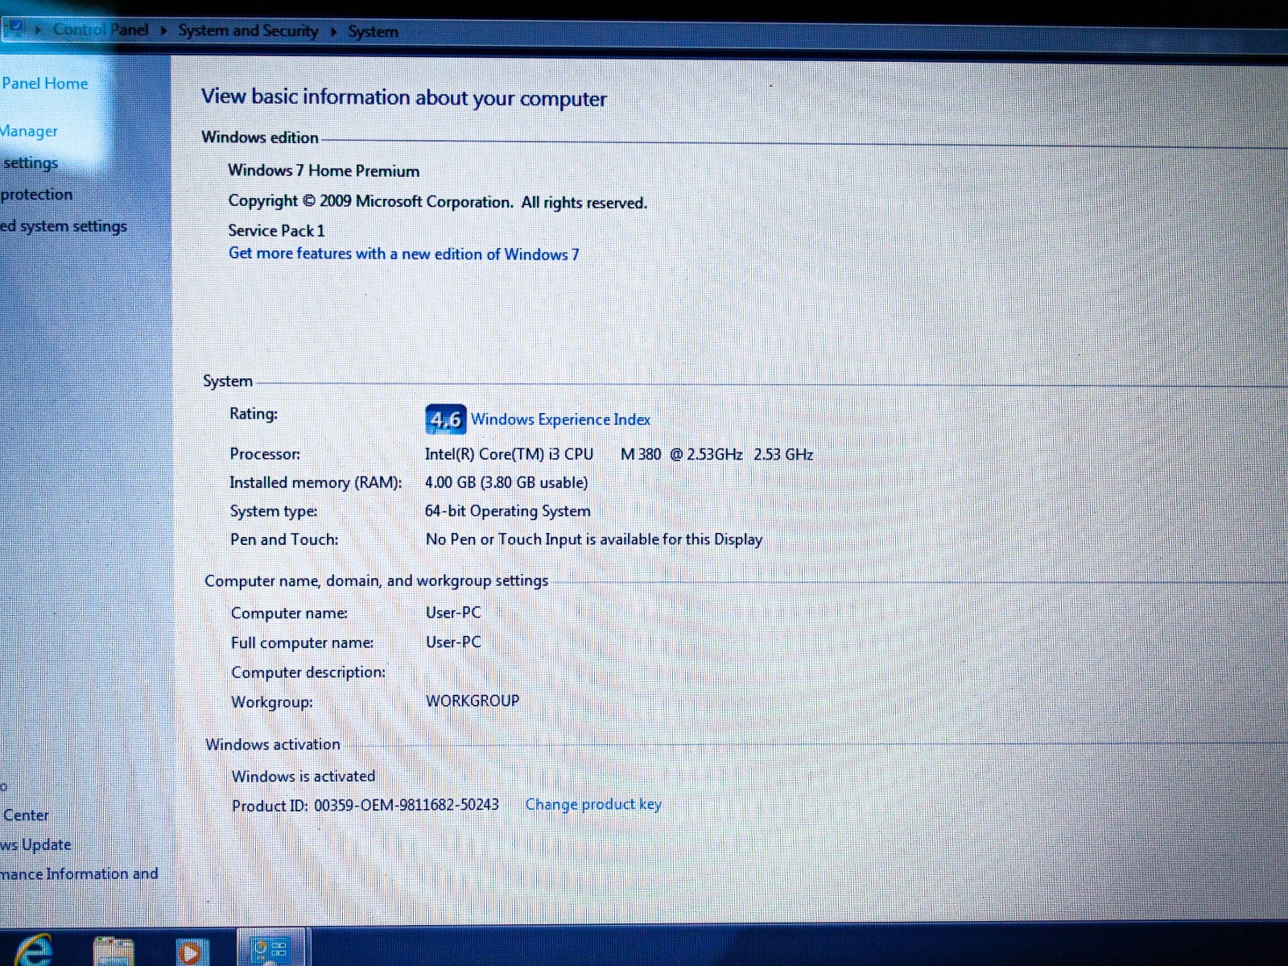
Task: Expand the arrow after System and Security
Action: [333, 31]
